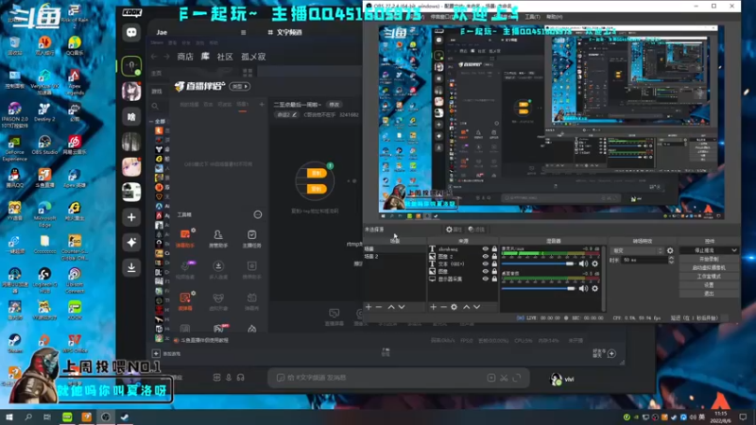
Task: Open OBS Studio desktop shortcut
Action: click(44, 144)
